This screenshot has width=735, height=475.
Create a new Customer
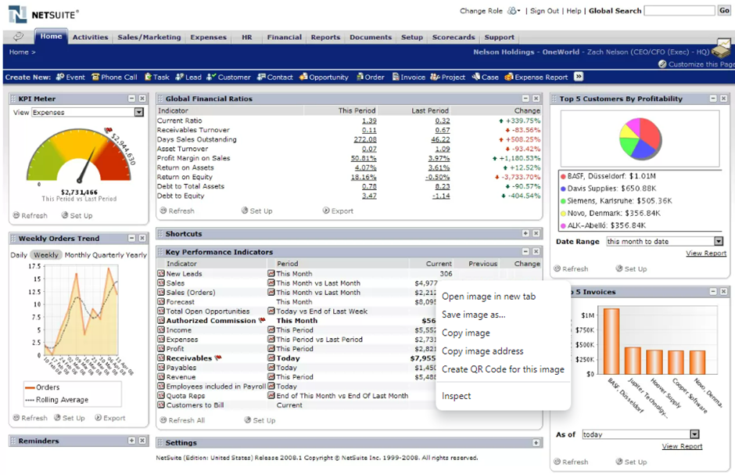coord(229,77)
